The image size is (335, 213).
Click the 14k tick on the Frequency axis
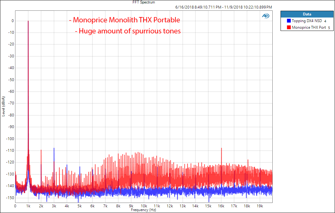195,206
